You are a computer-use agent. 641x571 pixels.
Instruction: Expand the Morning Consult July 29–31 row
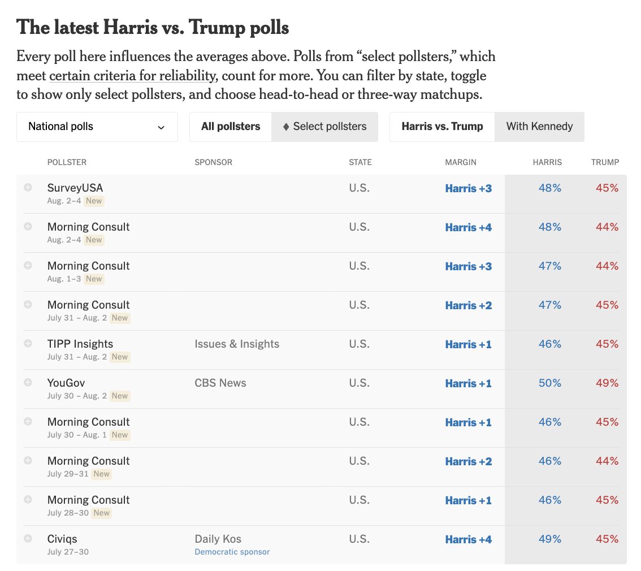pos(28,460)
